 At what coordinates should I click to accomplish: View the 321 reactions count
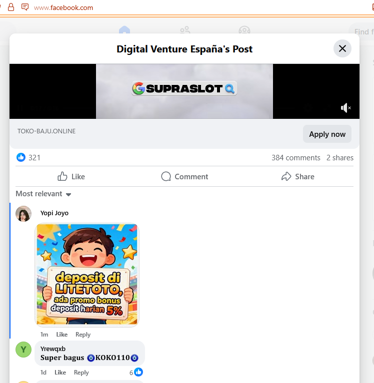(34, 158)
